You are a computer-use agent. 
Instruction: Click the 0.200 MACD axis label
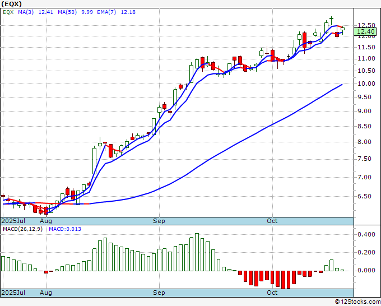pos(366,252)
